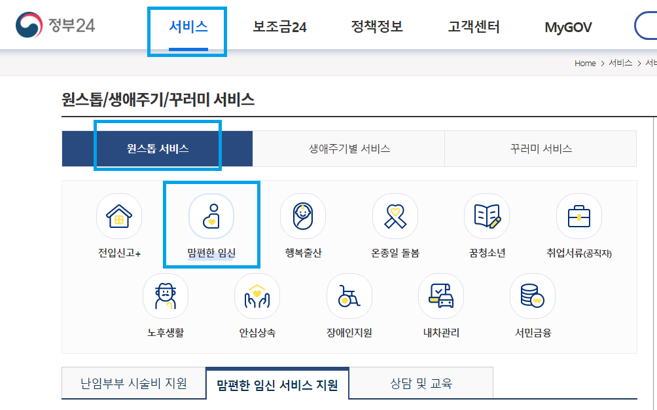Open the 고객센터 menu
This screenshot has height=410, width=657.
(473, 27)
